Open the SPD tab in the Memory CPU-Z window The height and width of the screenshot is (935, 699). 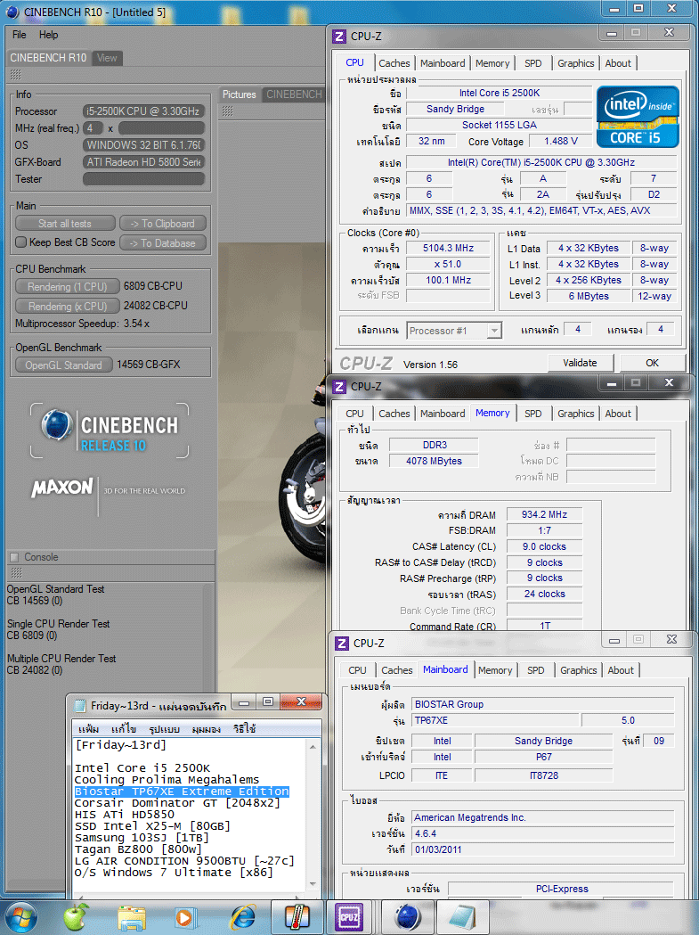click(x=533, y=414)
